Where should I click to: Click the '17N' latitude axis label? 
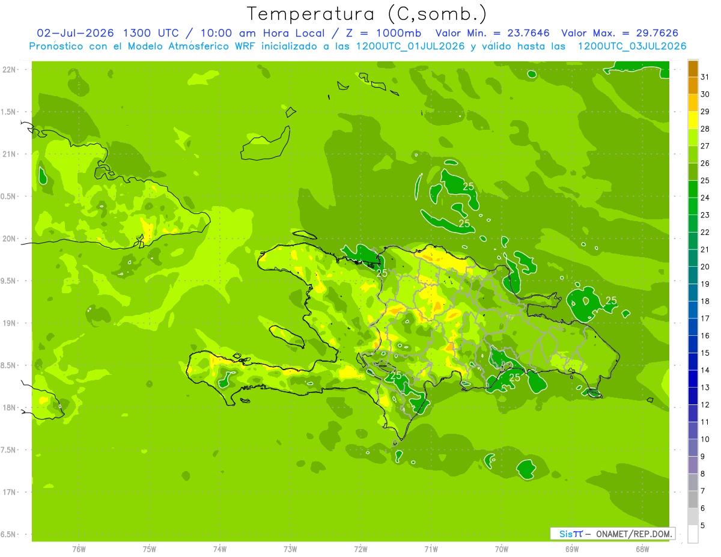(x=10, y=492)
